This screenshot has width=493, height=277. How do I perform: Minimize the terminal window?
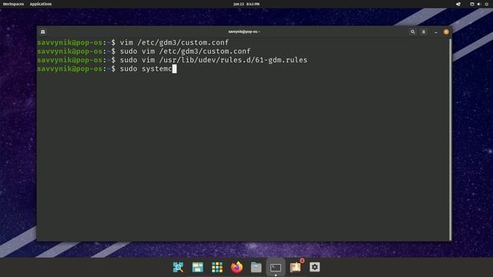[436, 32]
